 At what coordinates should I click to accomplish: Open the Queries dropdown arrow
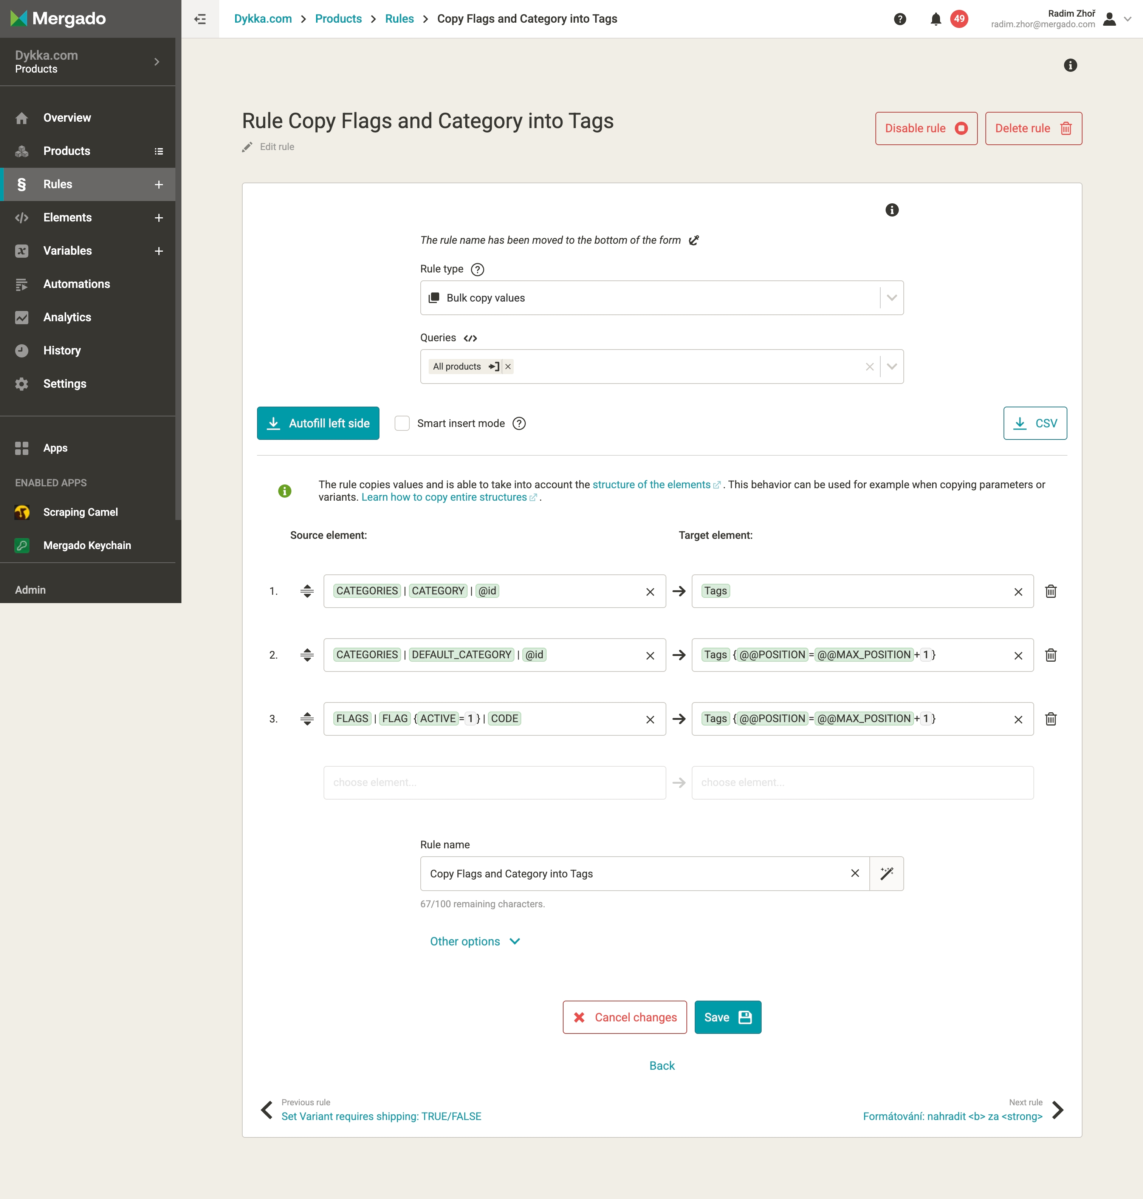coord(891,367)
